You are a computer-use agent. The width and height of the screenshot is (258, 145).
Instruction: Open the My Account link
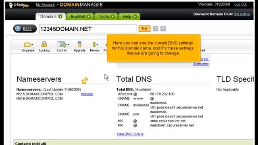[x=45, y=5]
